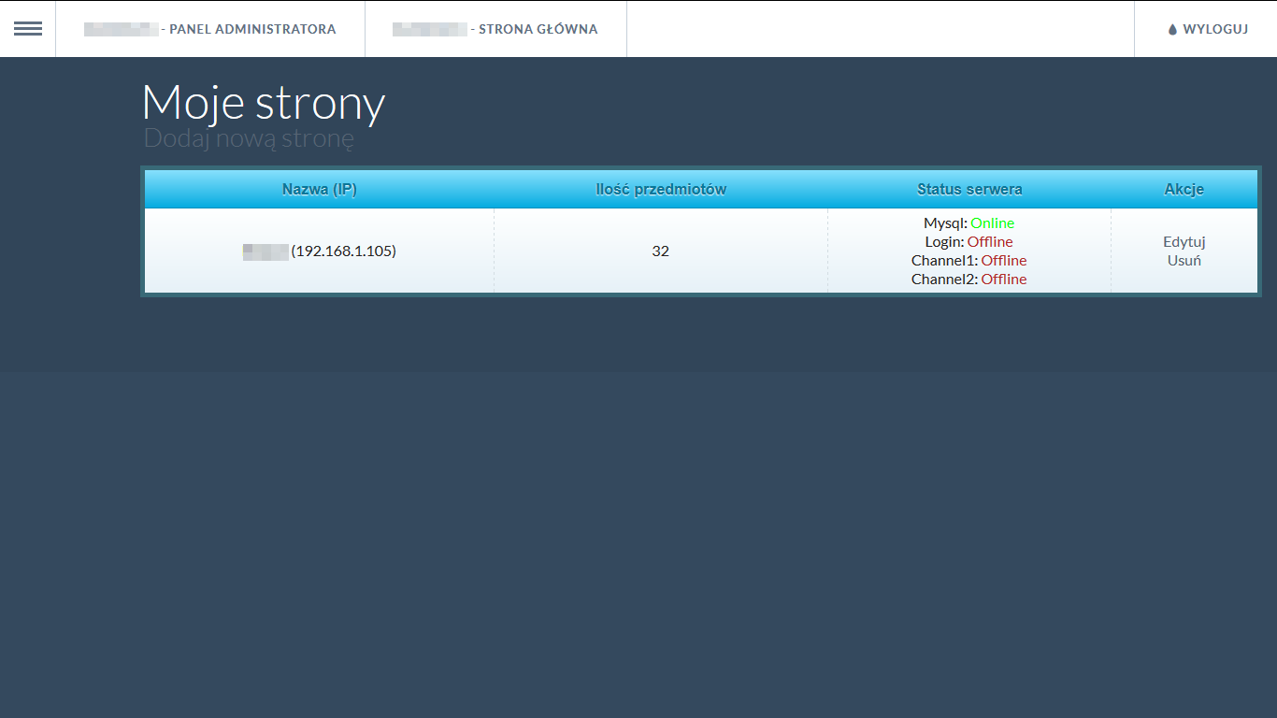Click the Ilość przedmiotów column header
This screenshot has width=1277, height=718.
(661, 189)
